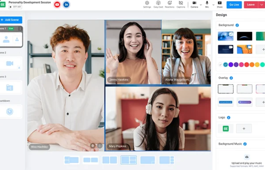This screenshot has height=170, width=265.
Task: Open three-dot menu on Woo Hachiko's video
Action: pyautogui.click(x=100, y=146)
